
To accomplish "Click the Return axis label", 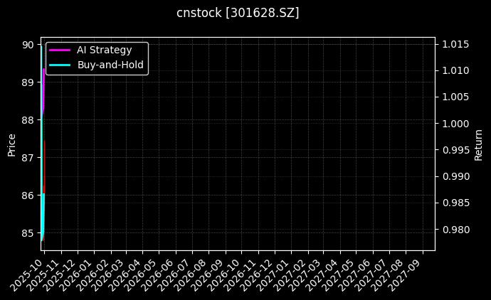I will tap(478, 144).
